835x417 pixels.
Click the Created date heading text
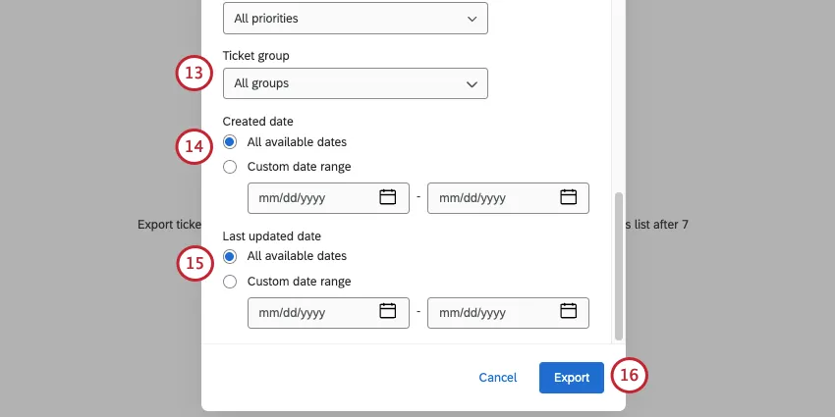[257, 122]
